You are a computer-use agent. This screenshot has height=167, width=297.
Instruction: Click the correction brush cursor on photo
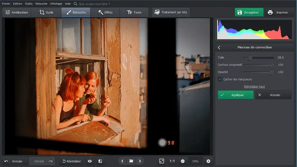[x=162, y=143]
